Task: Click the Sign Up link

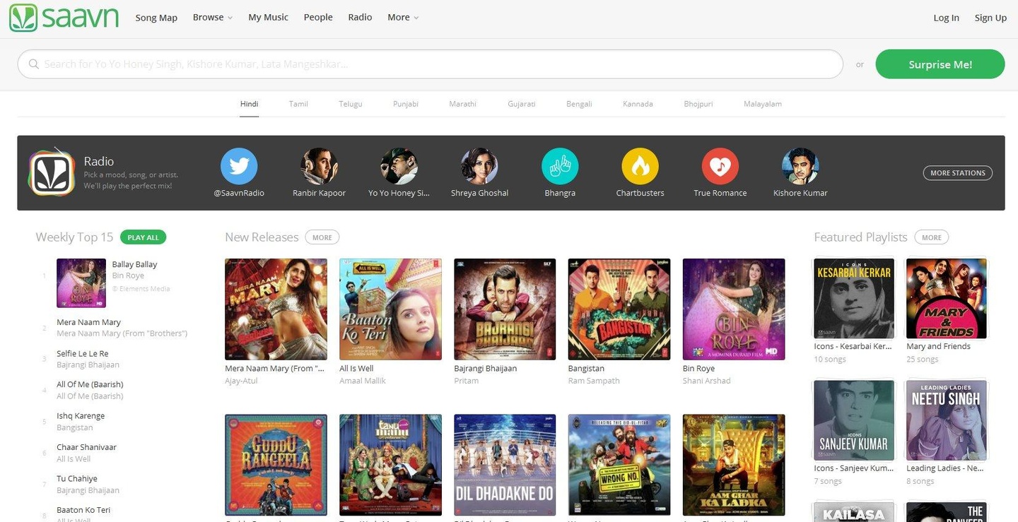Action: point(990,18)
